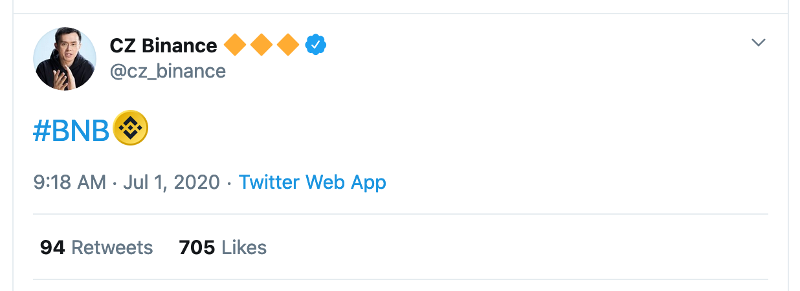Click the last orange diamond emoji
This screenshot has width=800, height=291.
click(x=287, y=45)
